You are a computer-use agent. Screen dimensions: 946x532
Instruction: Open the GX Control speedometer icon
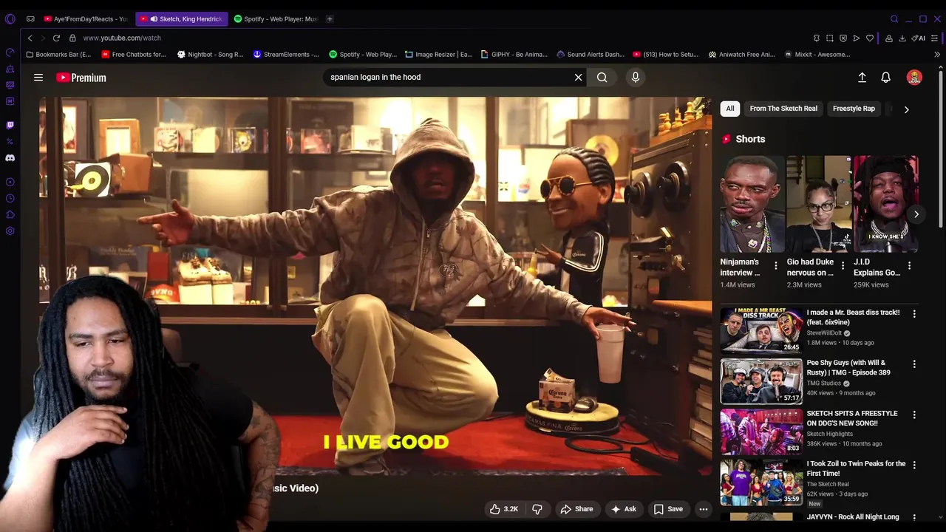click(x=10, y=52)
